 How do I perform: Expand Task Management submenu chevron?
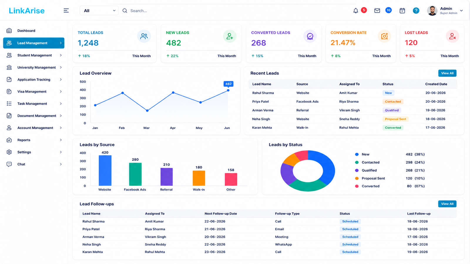coord(61,104)
